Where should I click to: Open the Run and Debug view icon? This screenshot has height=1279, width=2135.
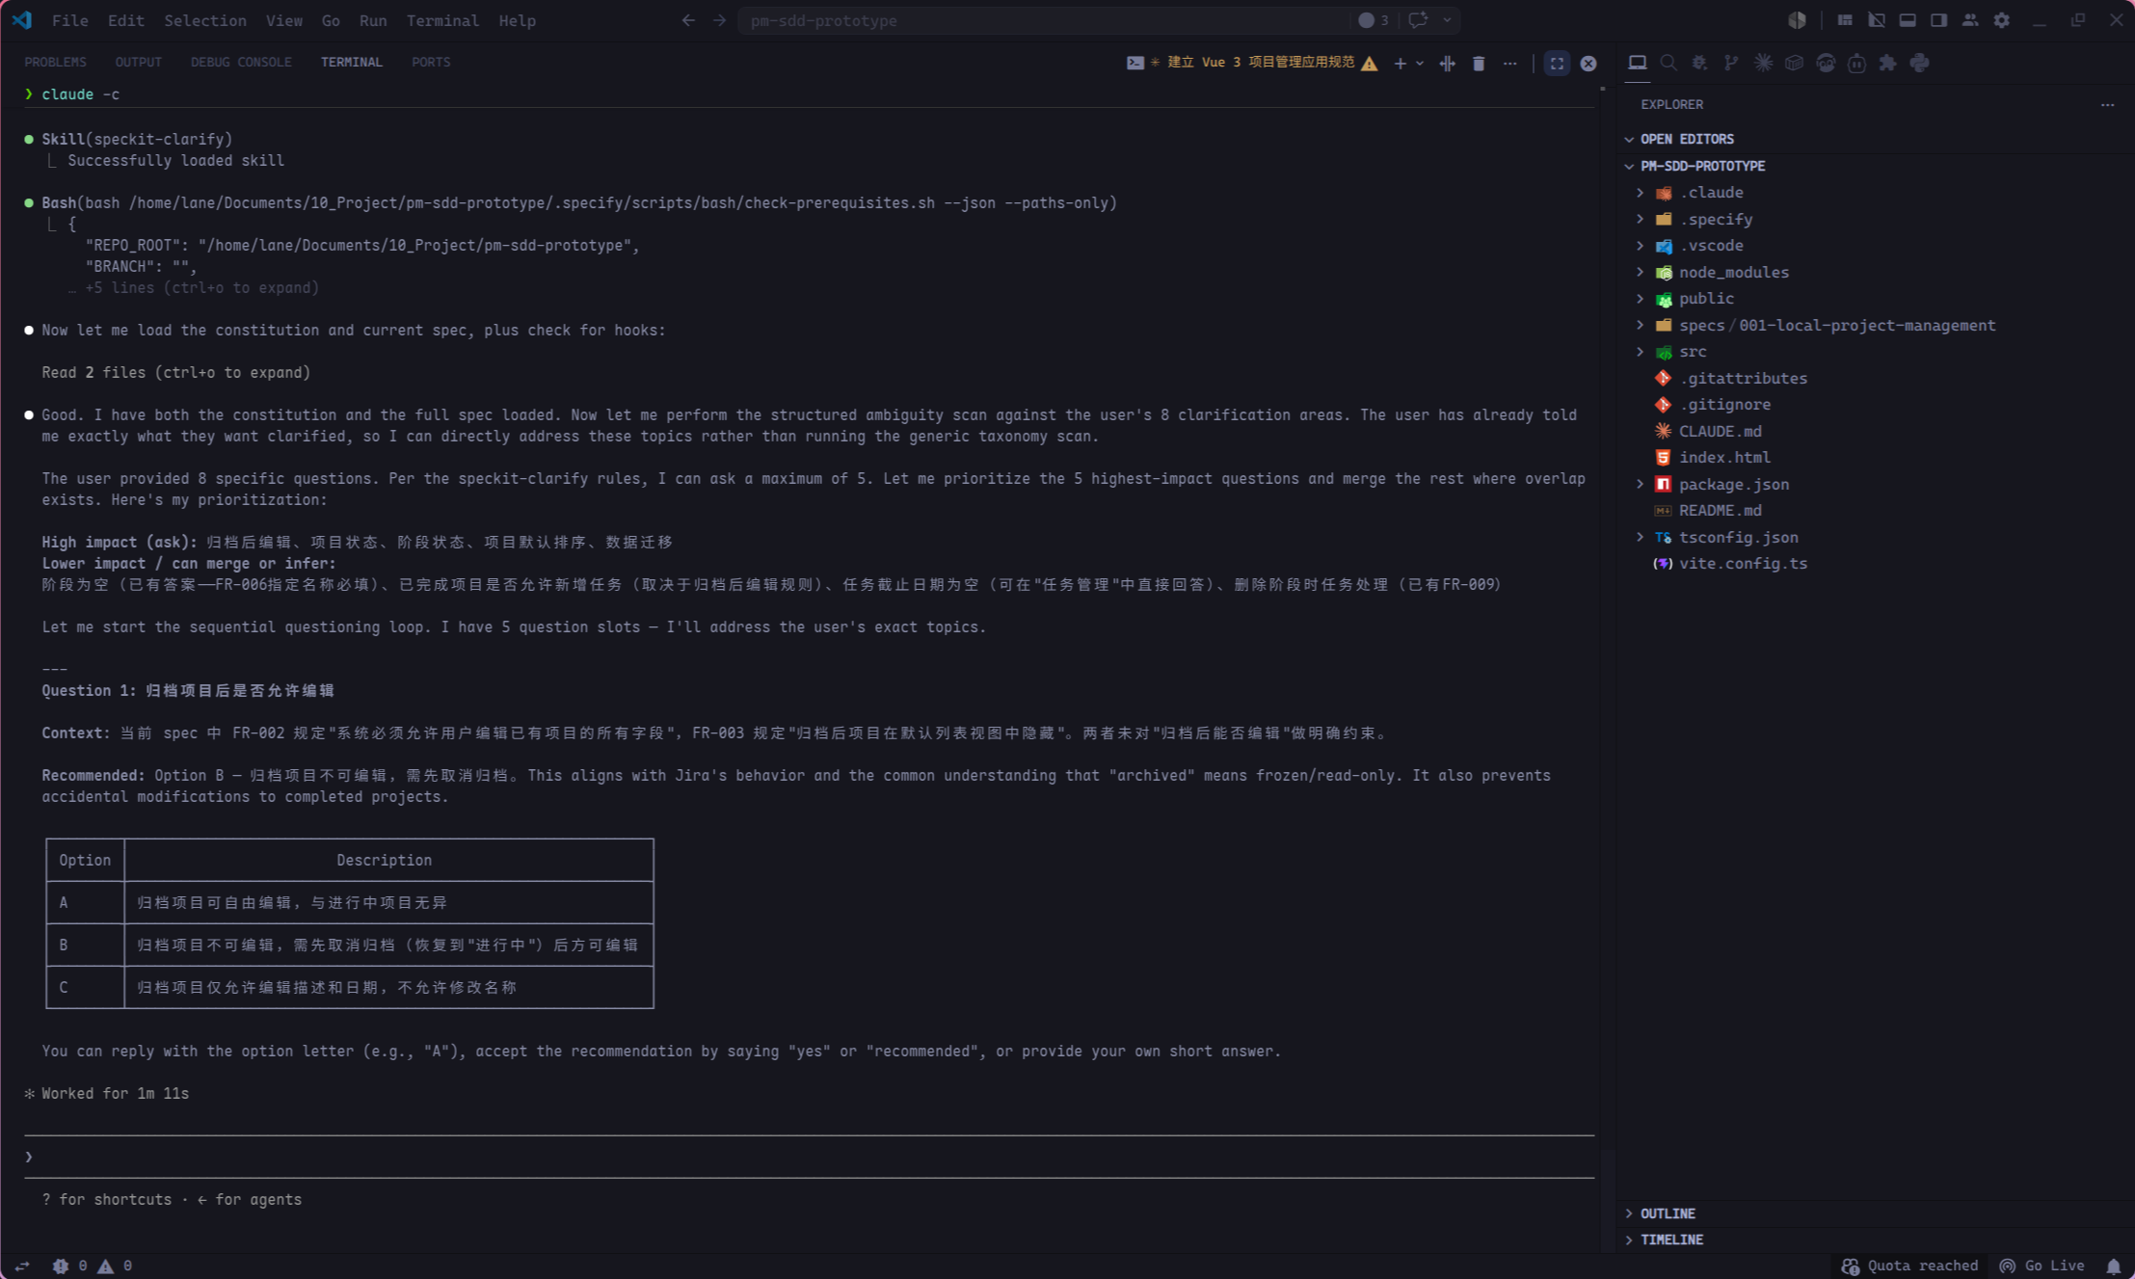coord(1699,63)
